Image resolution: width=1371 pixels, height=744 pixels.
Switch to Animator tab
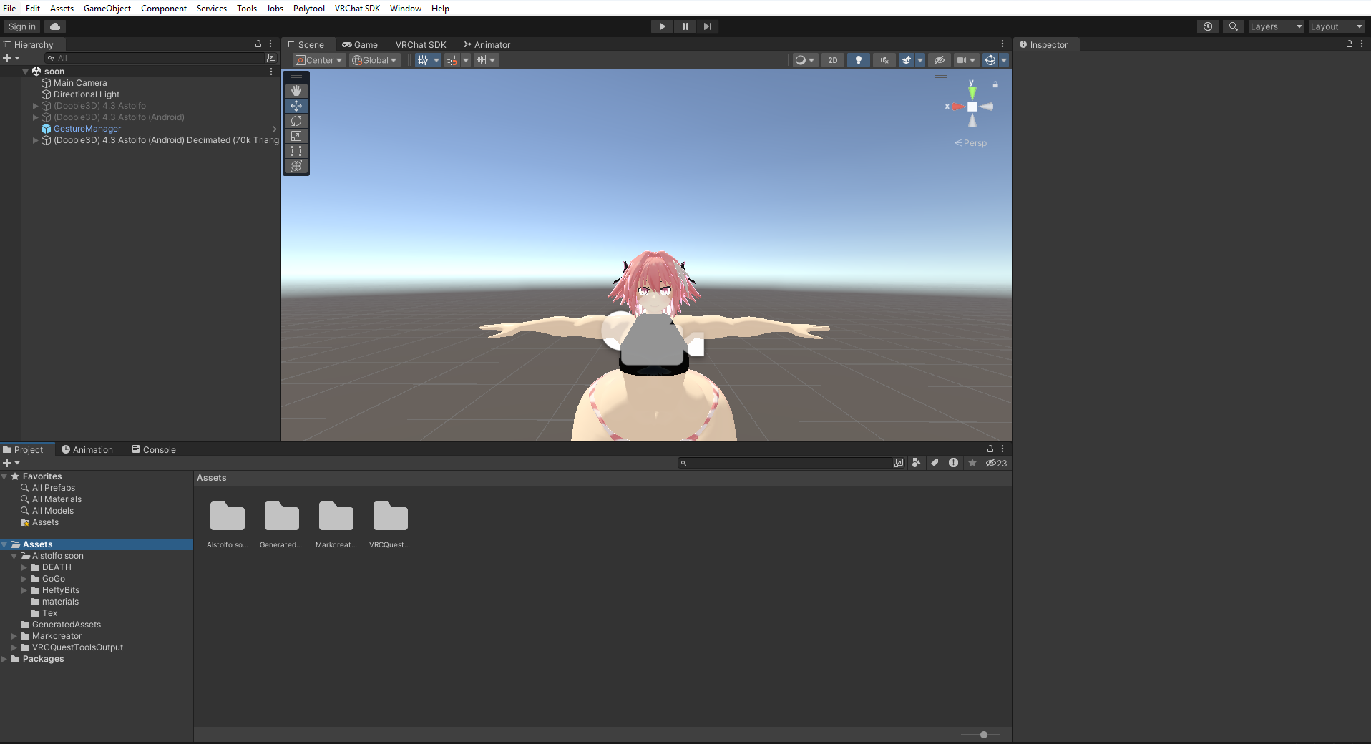[x=487, y=44]
